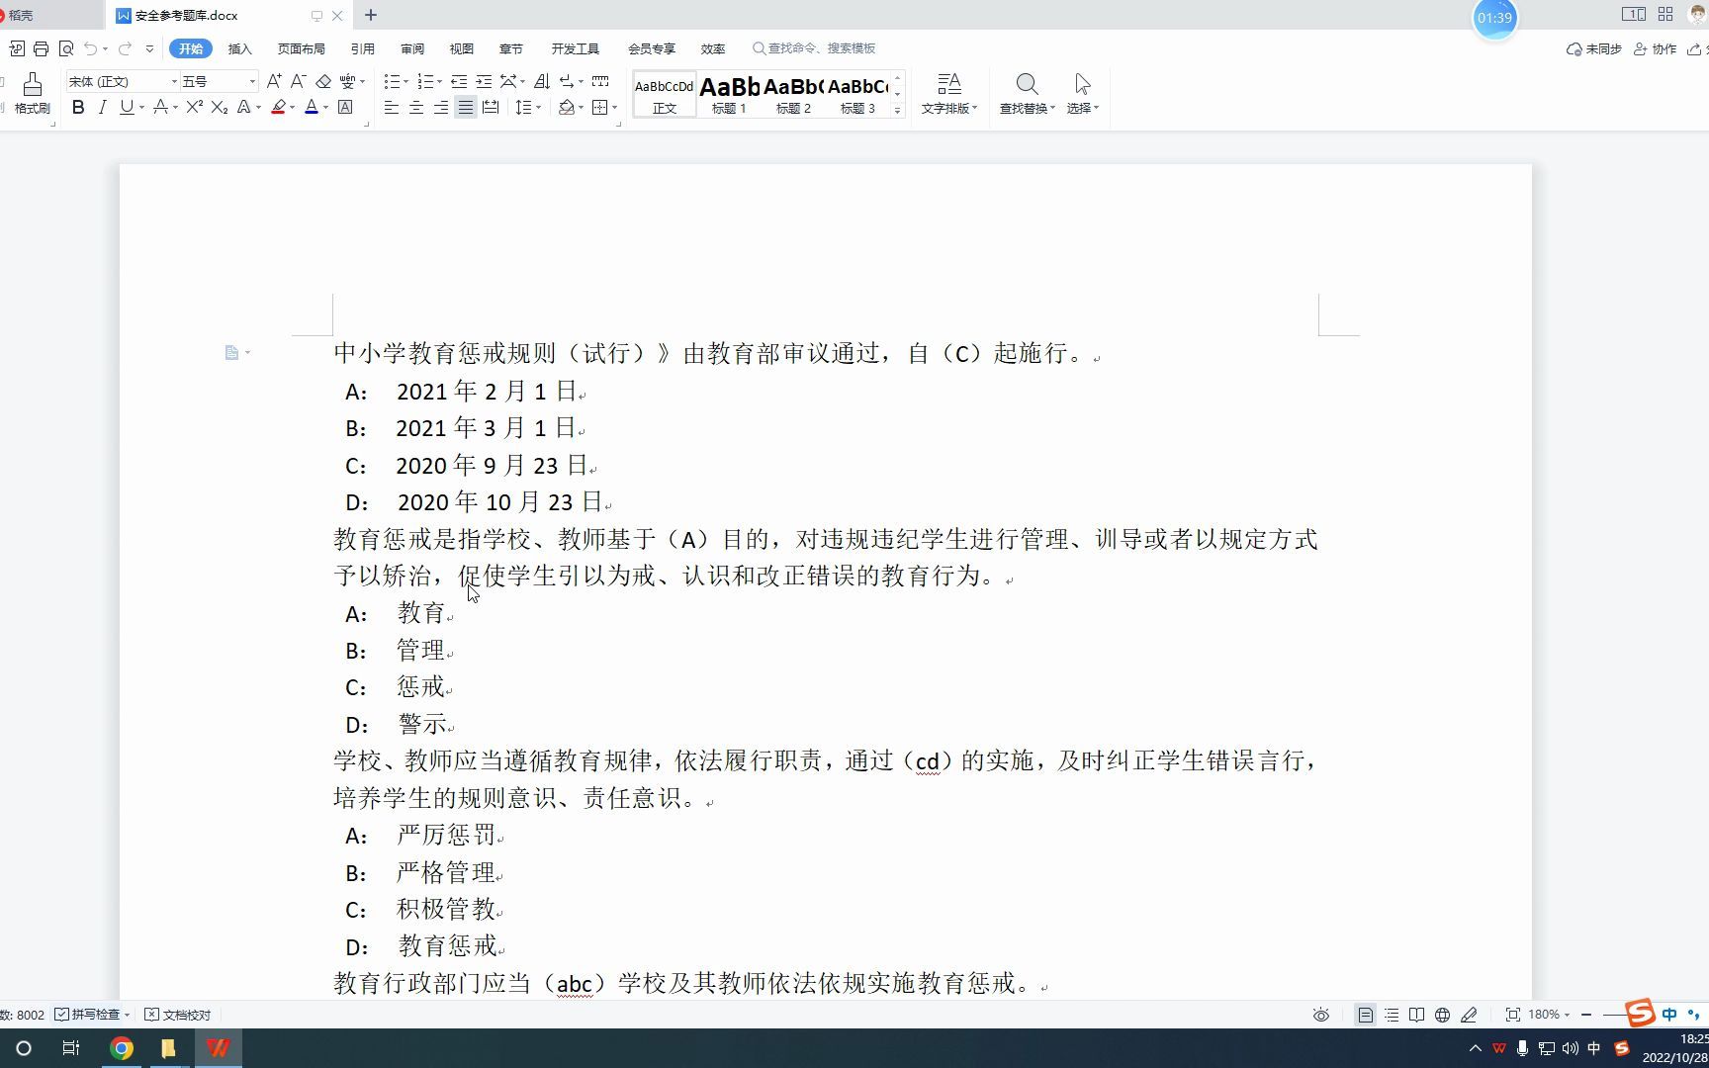
Task: Apply the 标题 3 (Heading 3) style
Action: (x=857, y=95)
